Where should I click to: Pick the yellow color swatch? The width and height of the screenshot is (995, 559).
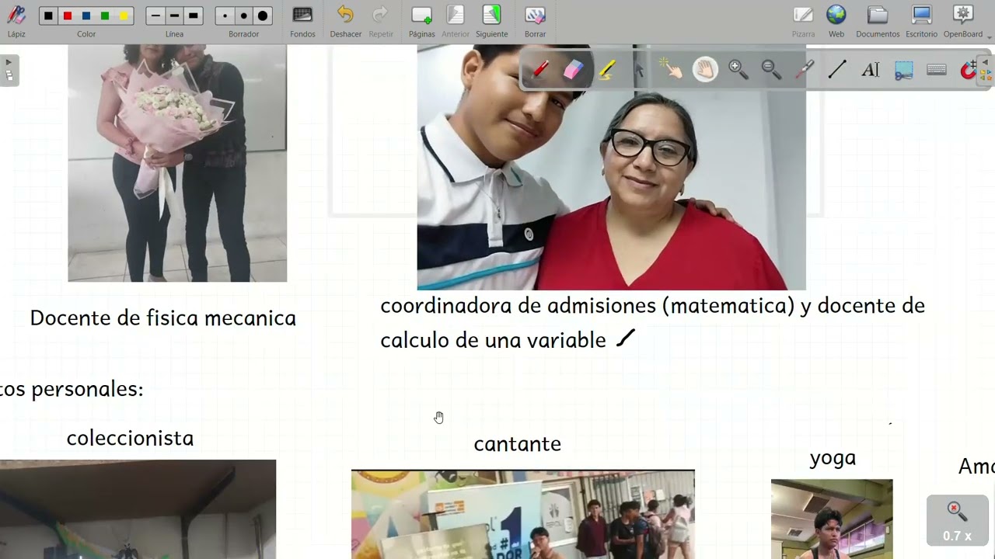(124, 16)
